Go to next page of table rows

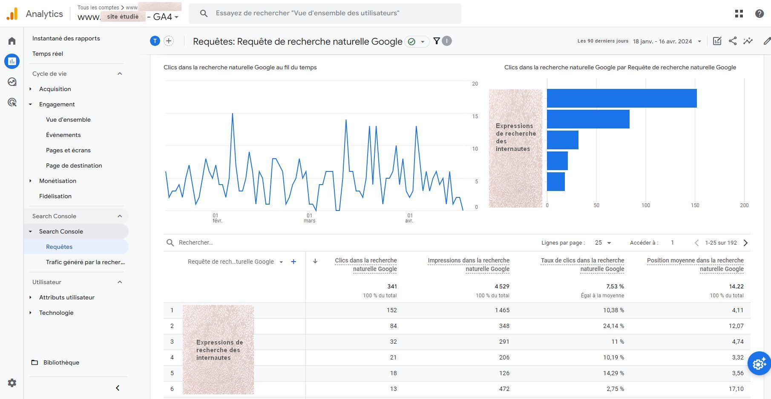tap(745, 243)
